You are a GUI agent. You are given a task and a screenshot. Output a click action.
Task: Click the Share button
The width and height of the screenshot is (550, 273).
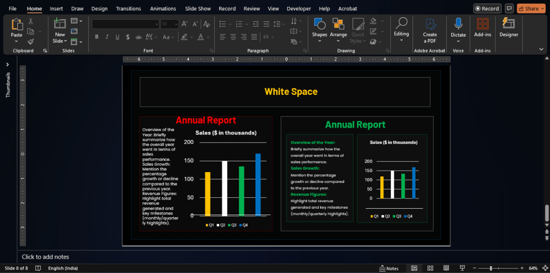(531, 9)
